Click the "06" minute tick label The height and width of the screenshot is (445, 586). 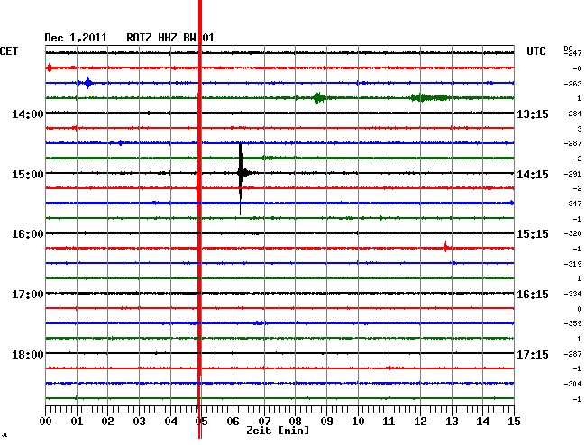tap(233, 422)
